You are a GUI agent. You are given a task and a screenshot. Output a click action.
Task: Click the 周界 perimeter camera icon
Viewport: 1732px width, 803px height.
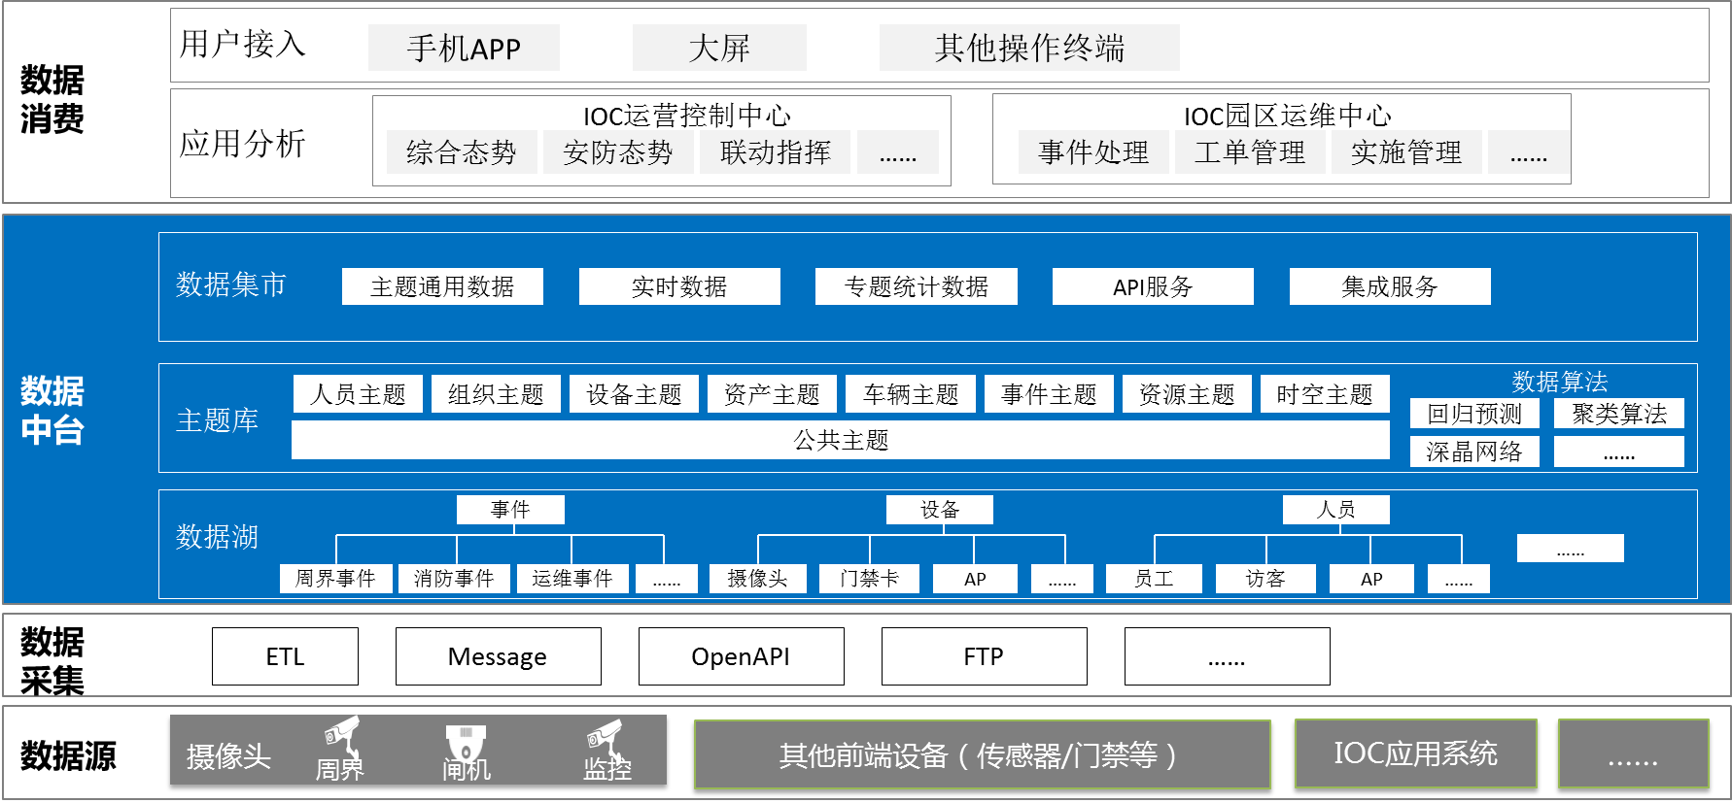tap(341, 738)
